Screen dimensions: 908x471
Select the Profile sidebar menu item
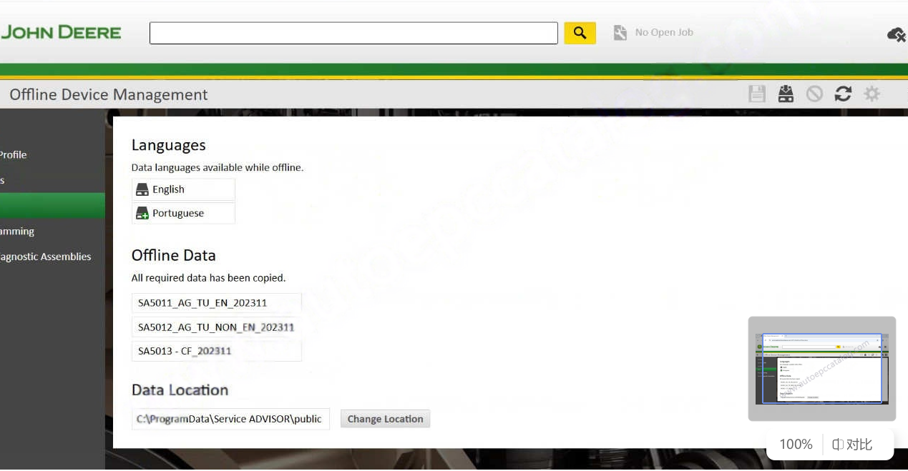pyautogui.click(x=14, y=154)
